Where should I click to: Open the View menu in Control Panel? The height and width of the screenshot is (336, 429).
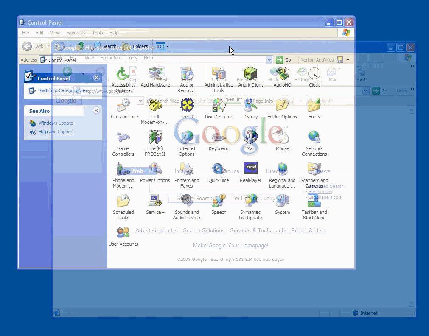tap(55, 33)
